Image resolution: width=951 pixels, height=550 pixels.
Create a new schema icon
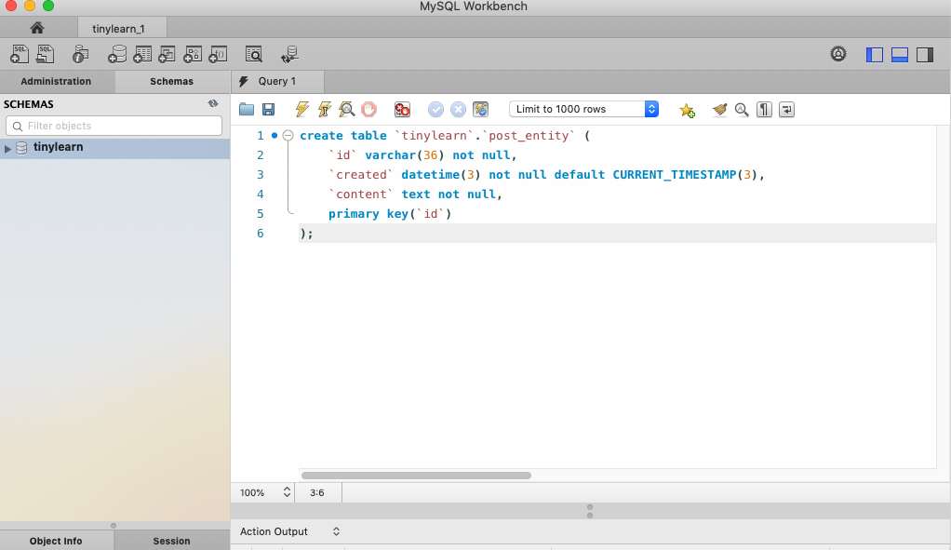point(116,55)
